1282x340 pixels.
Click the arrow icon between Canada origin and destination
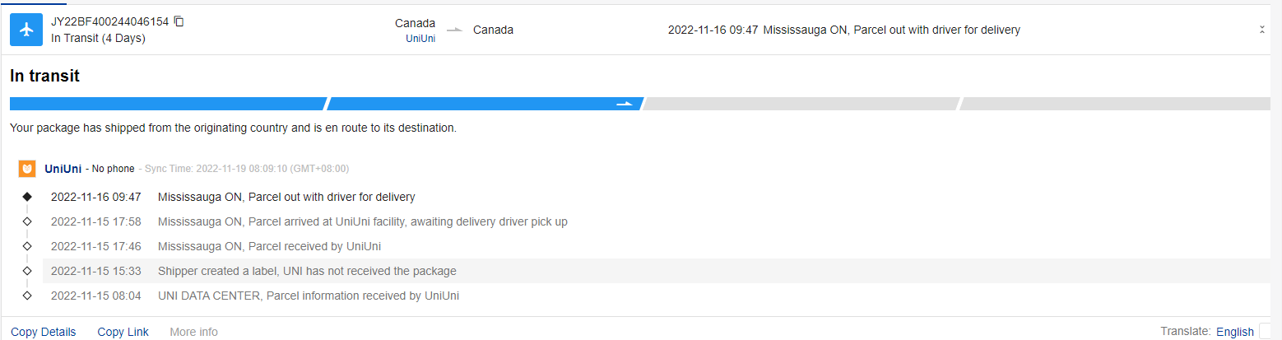(x=454, y=30)
